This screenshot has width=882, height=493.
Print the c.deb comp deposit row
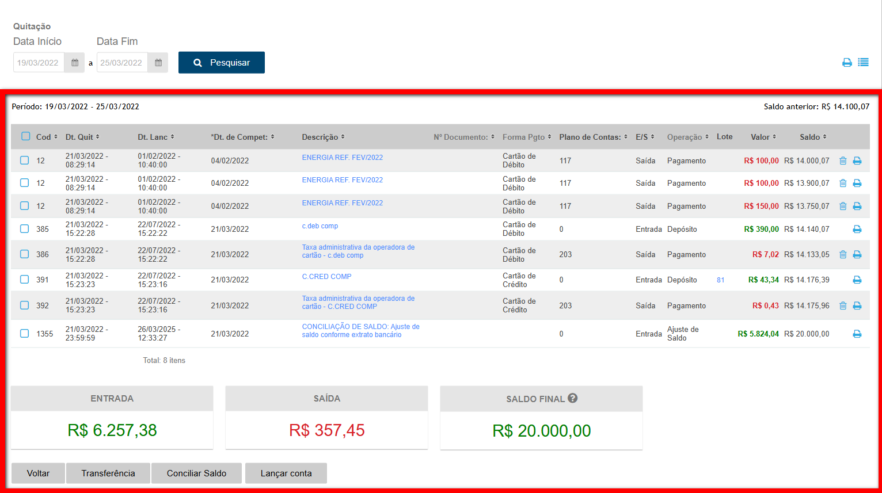857,229
